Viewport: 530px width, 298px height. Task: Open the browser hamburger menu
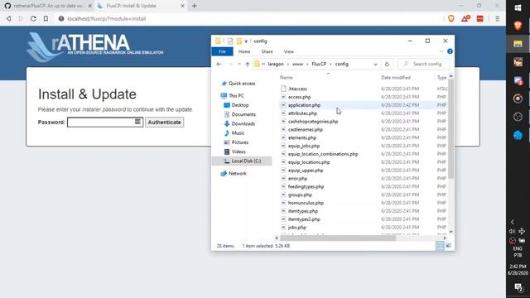(x=497, y=19)
